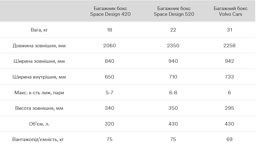Click the "Ширина внутрішня, мм" row label
This screenshot has width=256, height=147.
pyautogui.click(x=39, y=77)
